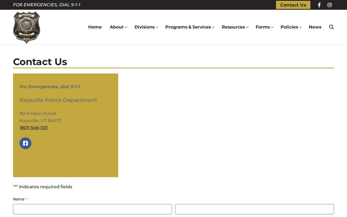Open the Forms menu label
Screen dimensions: 347x217
(263, 27)
